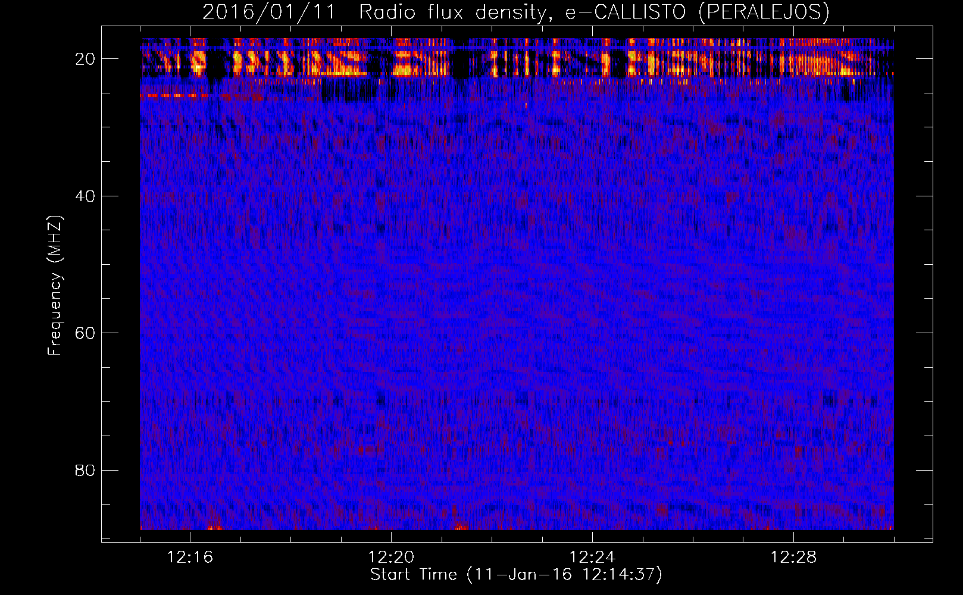Click the 40 frequency tick label

(86, 196)
